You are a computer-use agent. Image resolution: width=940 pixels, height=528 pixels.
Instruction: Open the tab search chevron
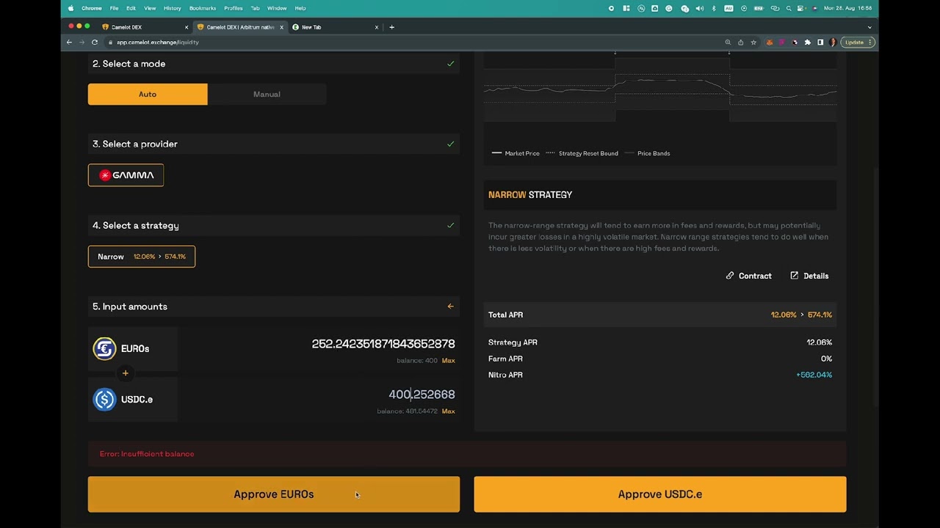[869, 27]
